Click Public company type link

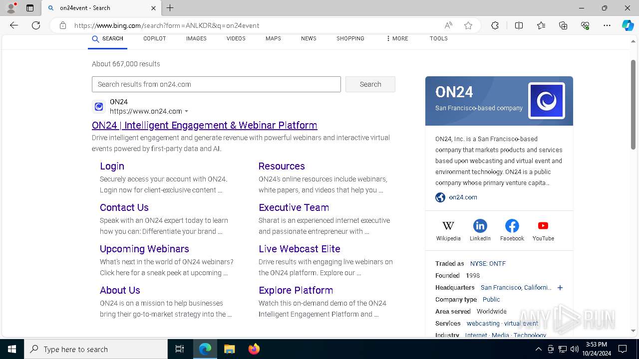(491, 300)
